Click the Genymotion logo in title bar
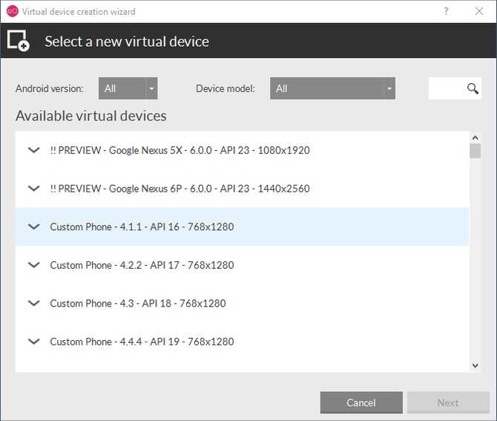 pyautogui.click(x=12, y=11)
